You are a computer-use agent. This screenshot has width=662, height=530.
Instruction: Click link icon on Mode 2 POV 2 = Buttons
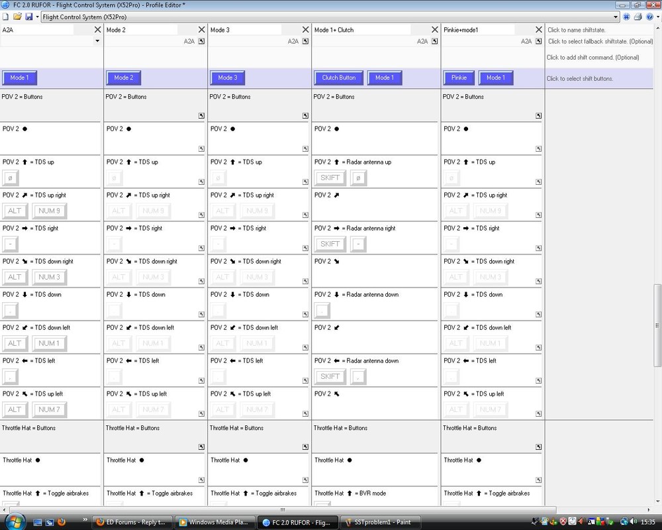point(201,116)
